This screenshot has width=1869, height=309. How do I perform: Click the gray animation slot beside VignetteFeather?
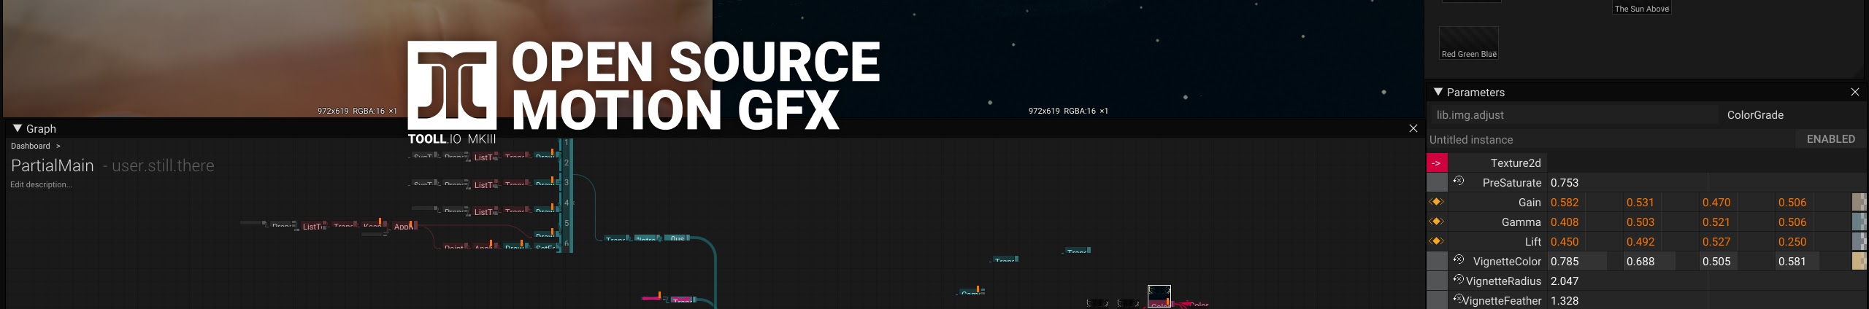[1437, 300]
